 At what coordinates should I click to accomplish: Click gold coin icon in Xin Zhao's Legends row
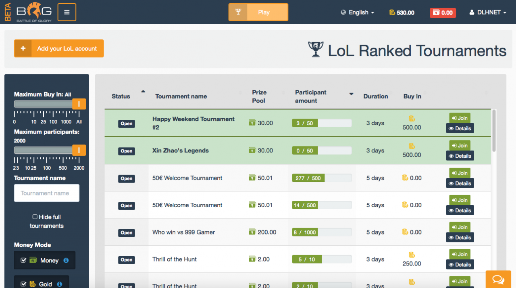pyautogui.click(x=412, y=146)
